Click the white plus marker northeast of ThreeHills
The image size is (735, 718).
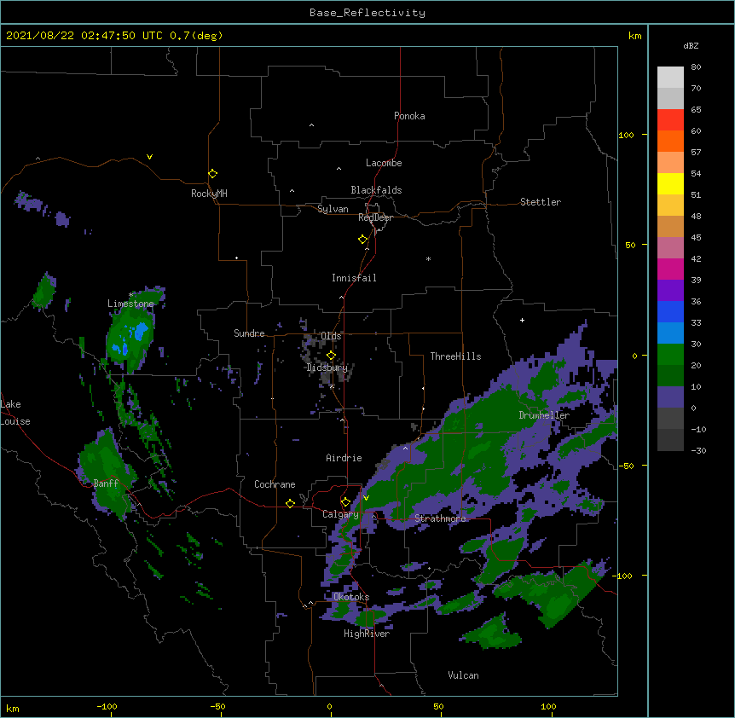(522, 320)
